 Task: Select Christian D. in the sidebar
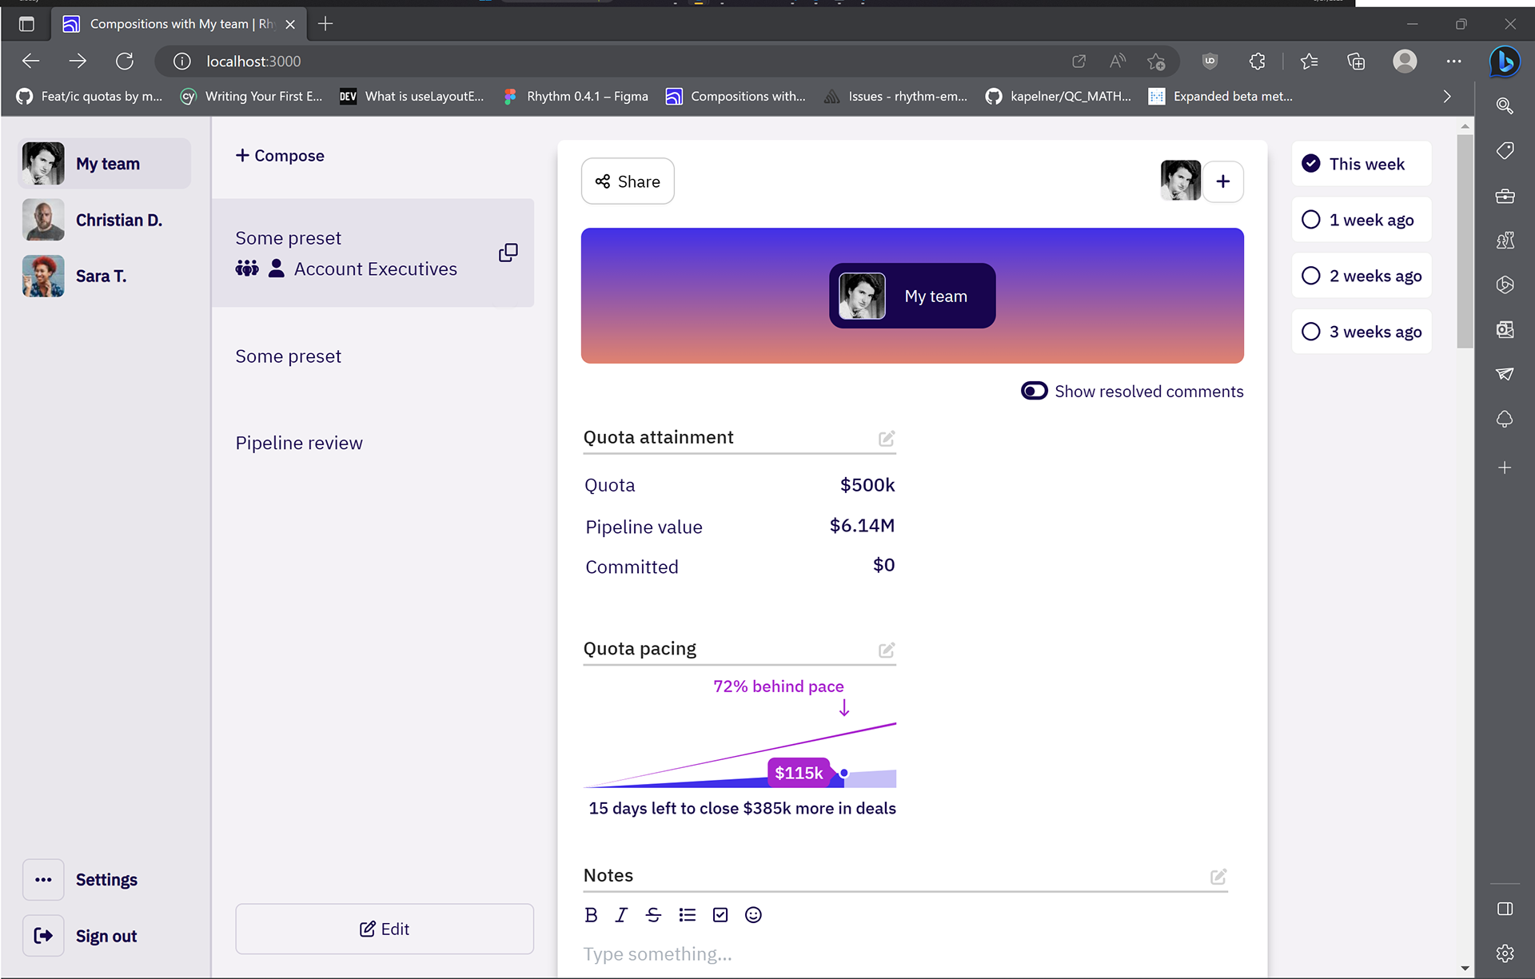tap(118, 220)
